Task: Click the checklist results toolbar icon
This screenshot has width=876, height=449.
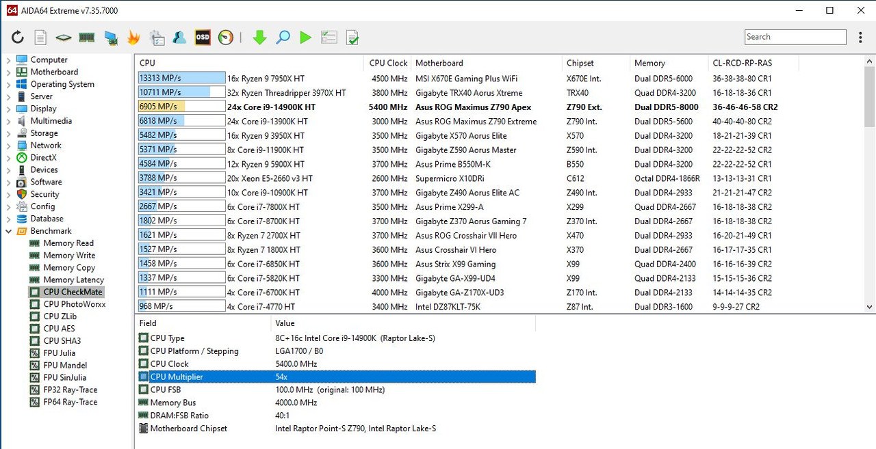Action: pyautogui.click(x=329, y=38)
